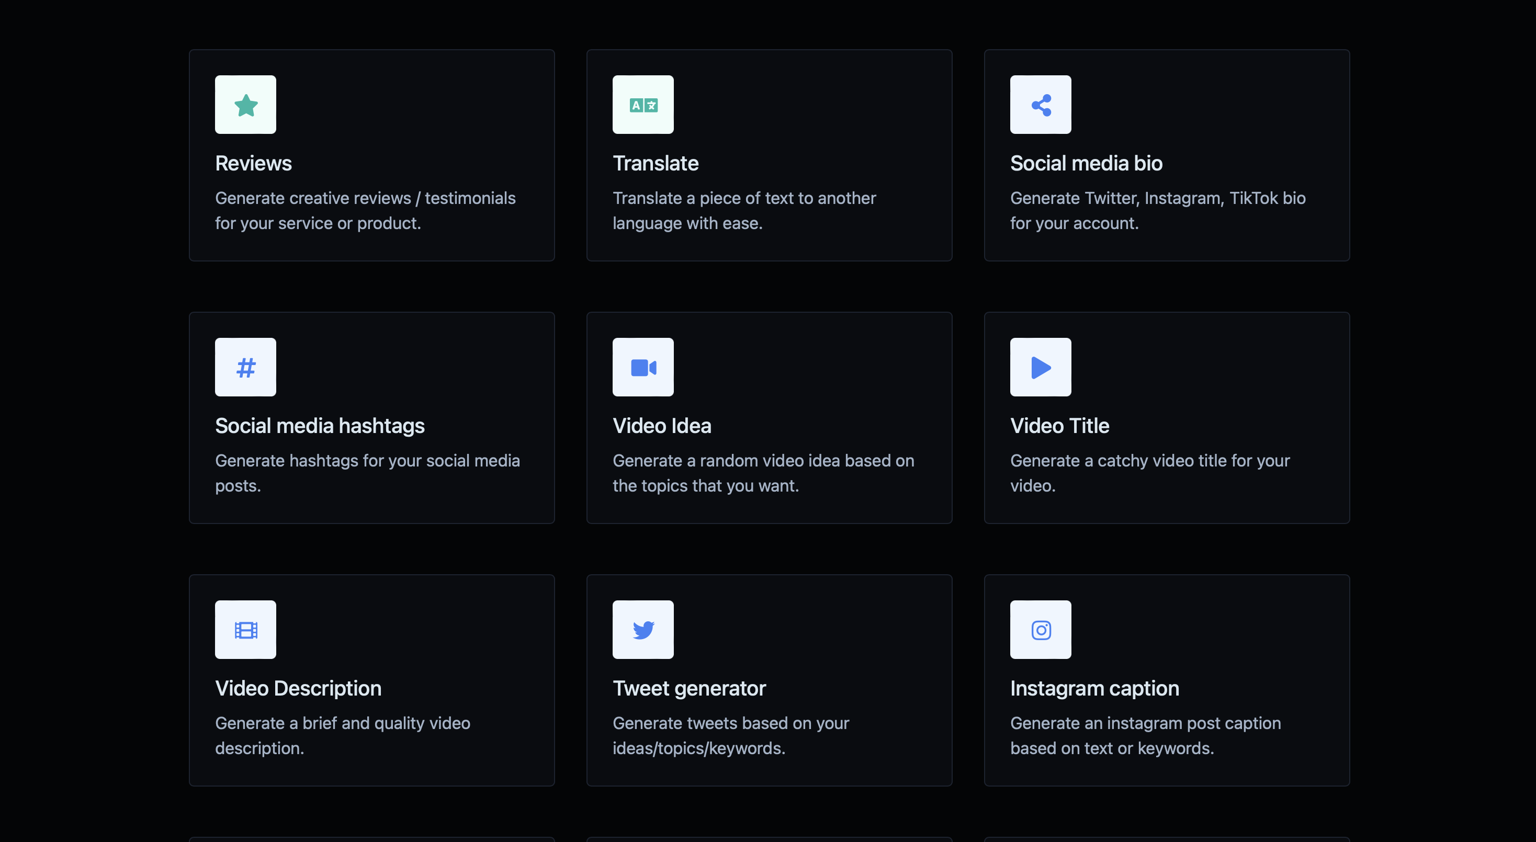Click the share icon for Social media bio

[x=1040, y=105]
